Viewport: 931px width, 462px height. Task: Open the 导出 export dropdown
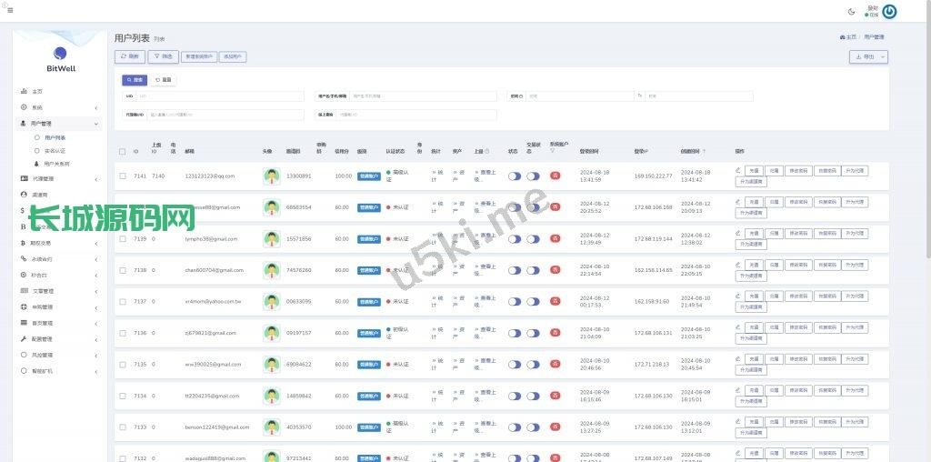(868, 56)
